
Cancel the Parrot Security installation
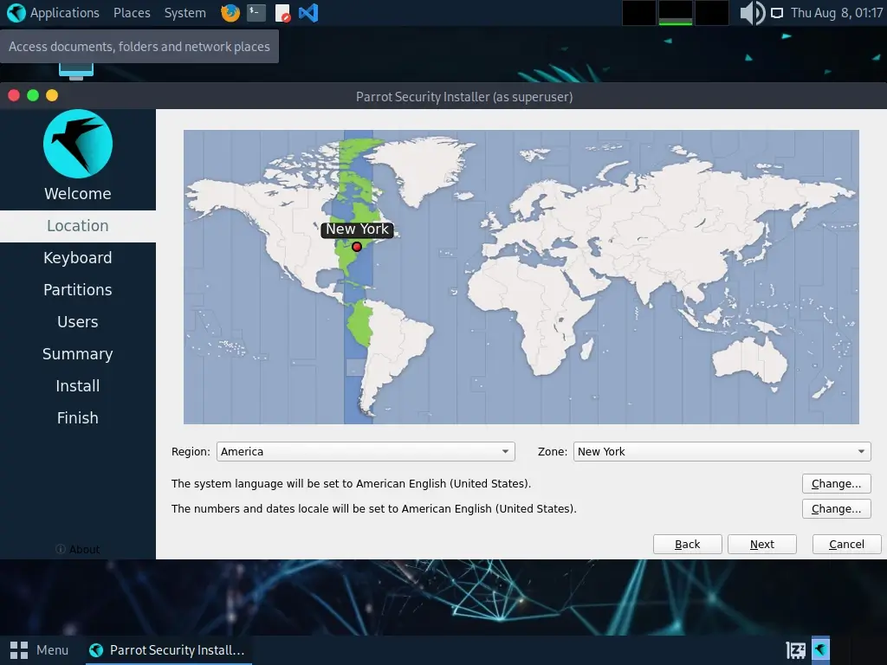tap(846, 544)
